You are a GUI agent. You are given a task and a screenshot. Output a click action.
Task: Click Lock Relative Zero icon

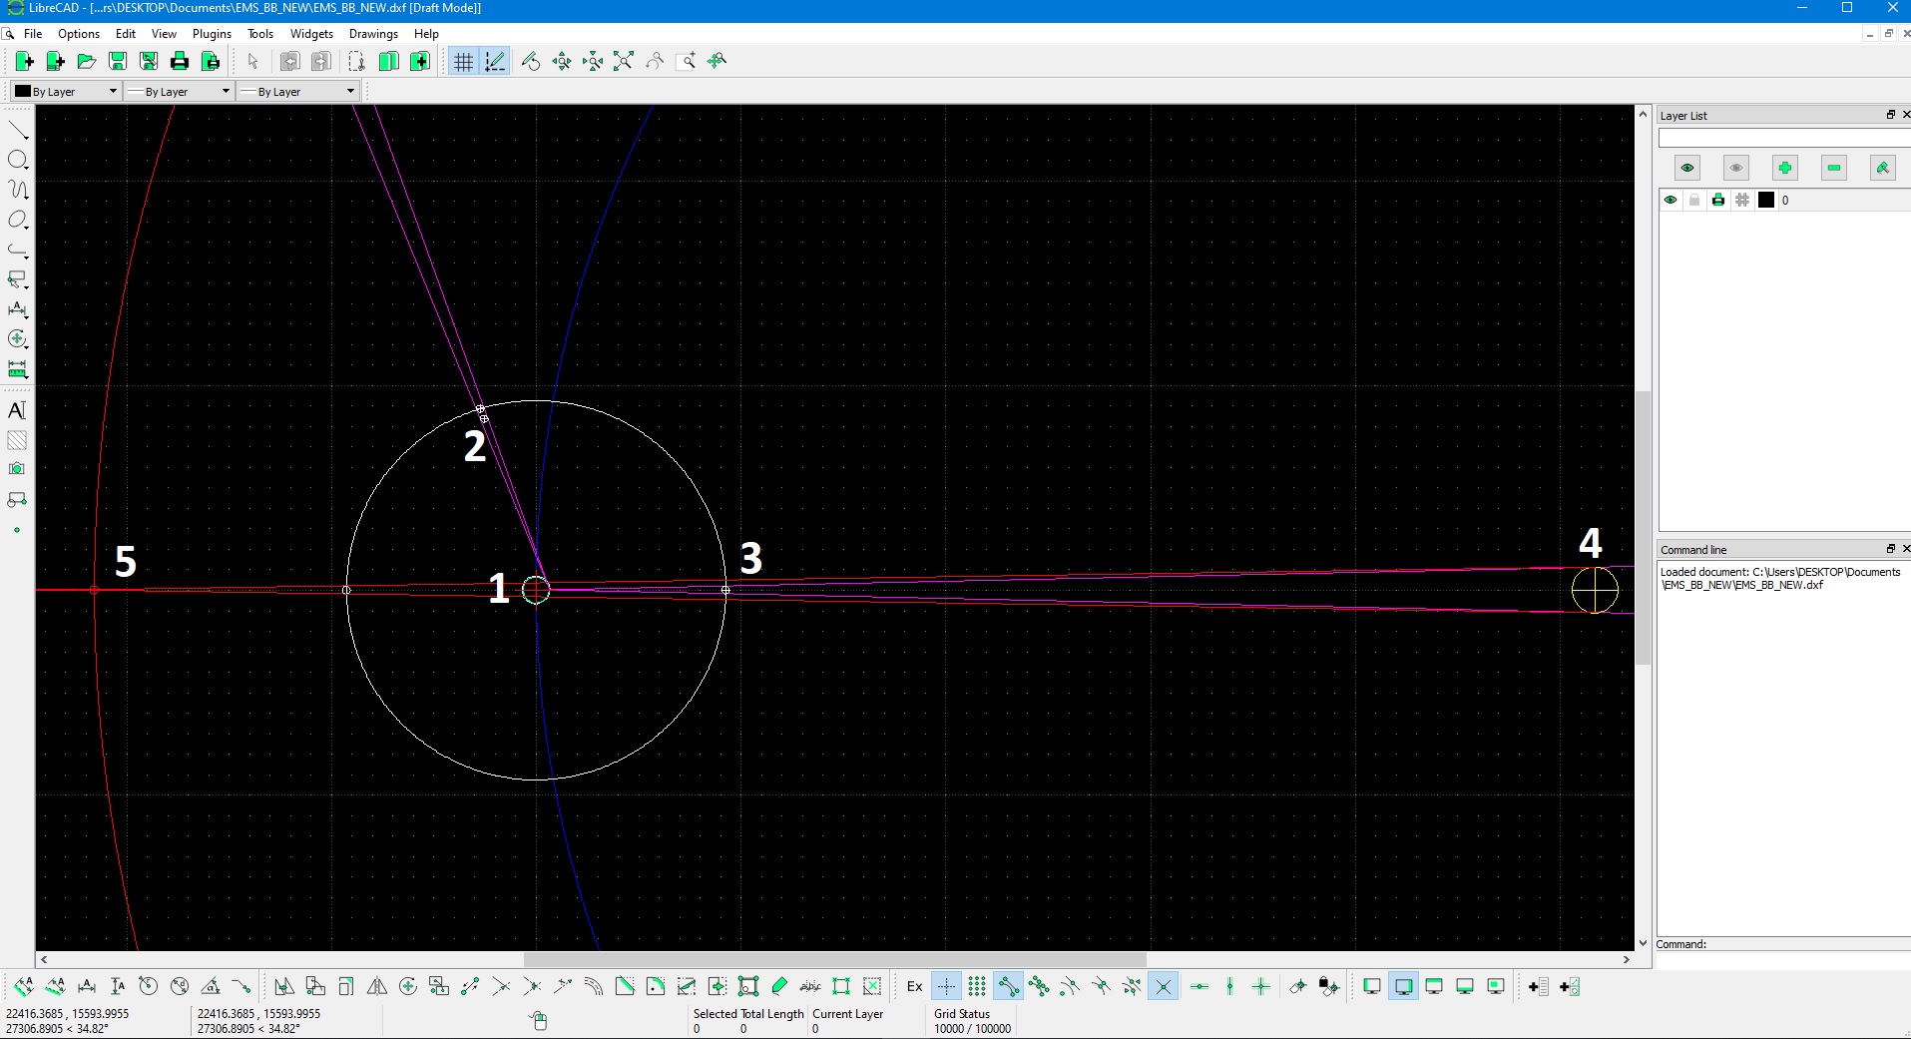(x=1328, y=987)
